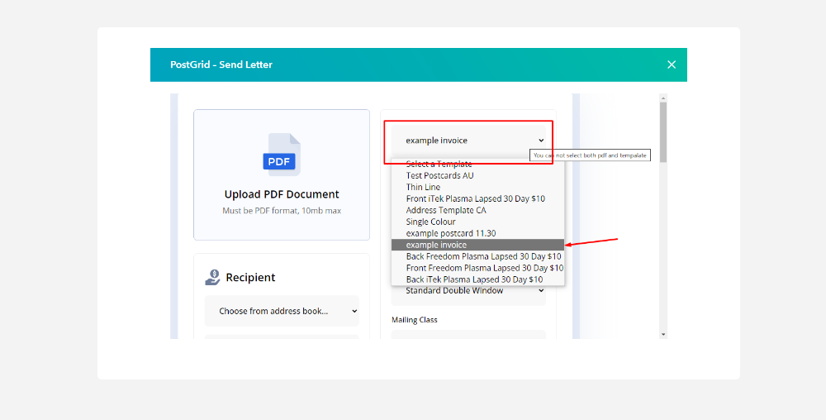Select the 'Select a Template' placeholder option
Screen dimensions: 826x420
pos(439,164)
